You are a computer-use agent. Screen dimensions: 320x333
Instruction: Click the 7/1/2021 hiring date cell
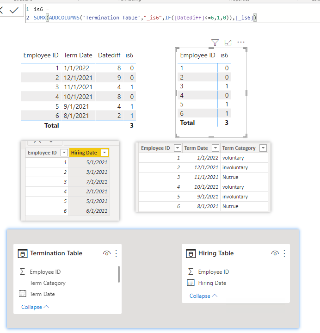coord(89,182)
